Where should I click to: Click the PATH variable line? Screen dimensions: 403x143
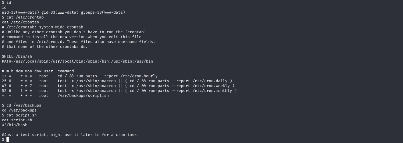point(77,61)
